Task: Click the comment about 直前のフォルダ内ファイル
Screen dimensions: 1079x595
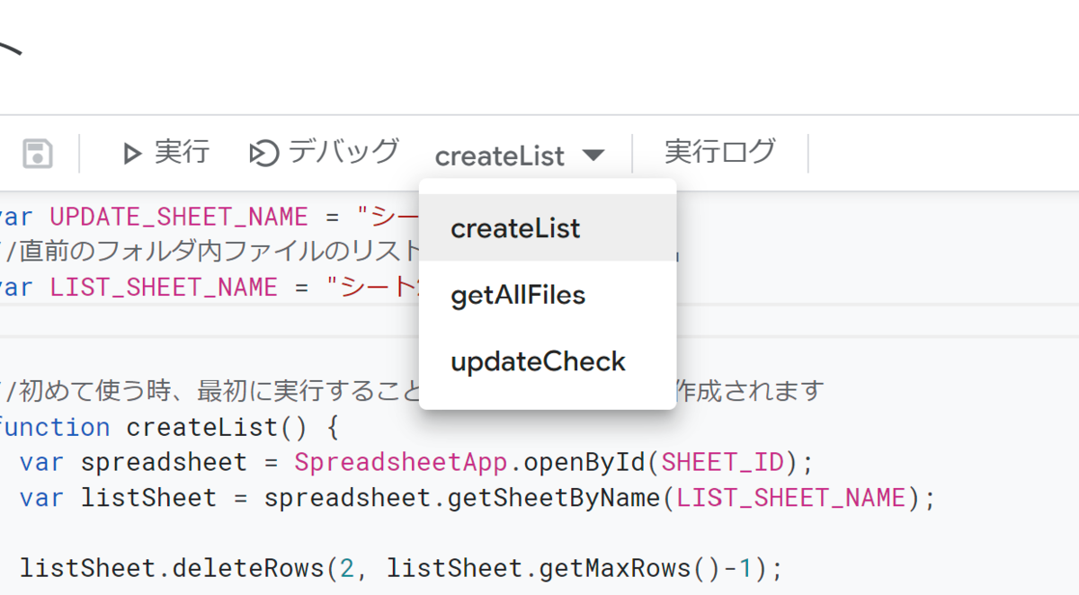Action: click(210, 252)
